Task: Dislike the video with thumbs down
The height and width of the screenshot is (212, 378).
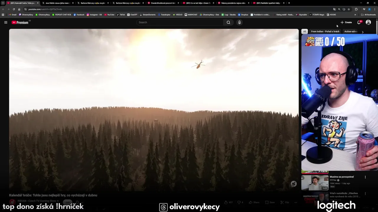Action: tap(240, 202)
